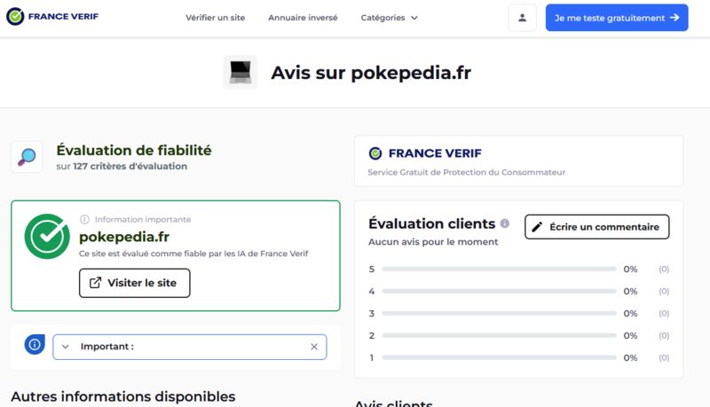This screenshot has width=710, height=407.
Task: Go to Vérifier un site
Action: coord(215,18)
